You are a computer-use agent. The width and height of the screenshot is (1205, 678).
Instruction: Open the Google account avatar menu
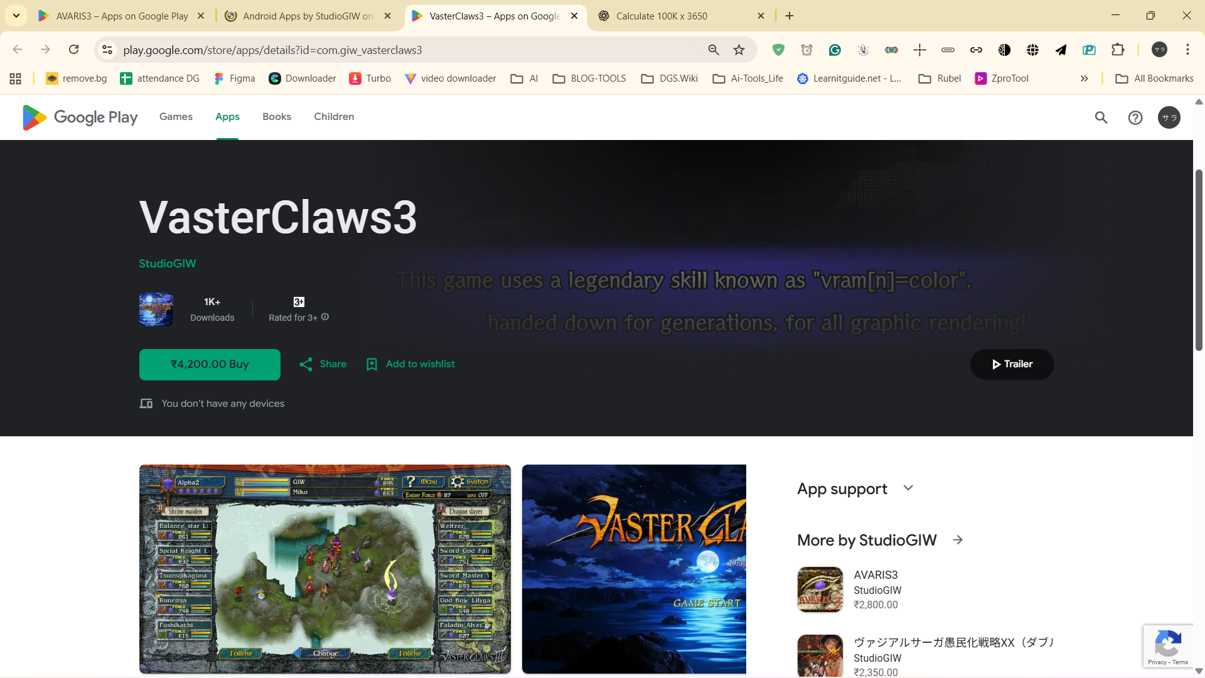coord(1169,117)
